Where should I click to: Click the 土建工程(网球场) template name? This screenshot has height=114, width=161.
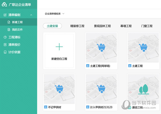point(100,66)
